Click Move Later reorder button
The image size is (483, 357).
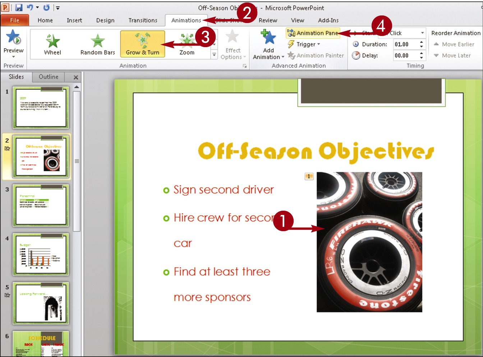452,55
